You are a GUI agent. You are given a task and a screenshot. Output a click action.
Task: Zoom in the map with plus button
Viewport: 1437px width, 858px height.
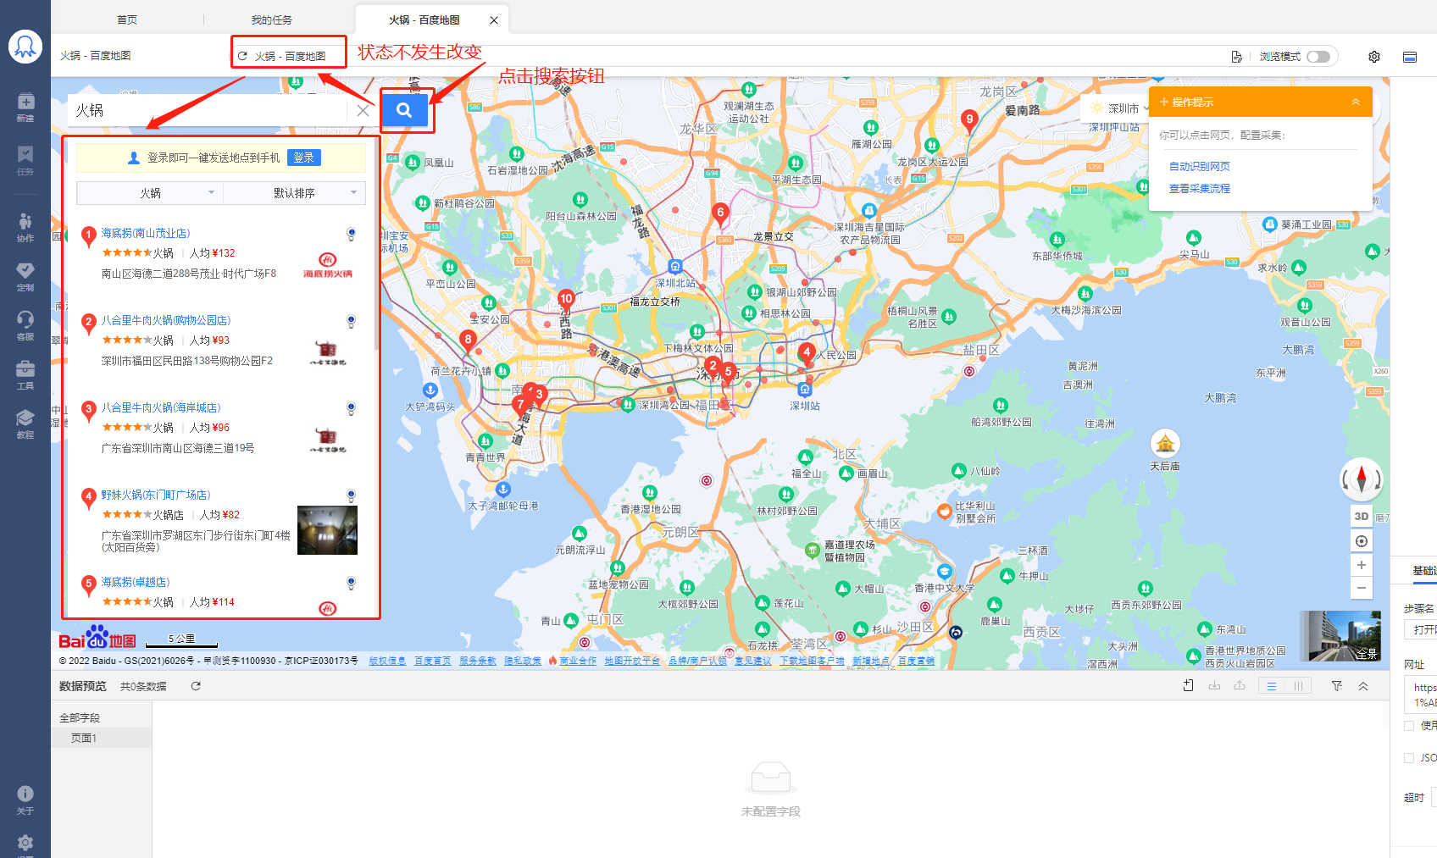pyautogui.click(x=1362, y=565)
